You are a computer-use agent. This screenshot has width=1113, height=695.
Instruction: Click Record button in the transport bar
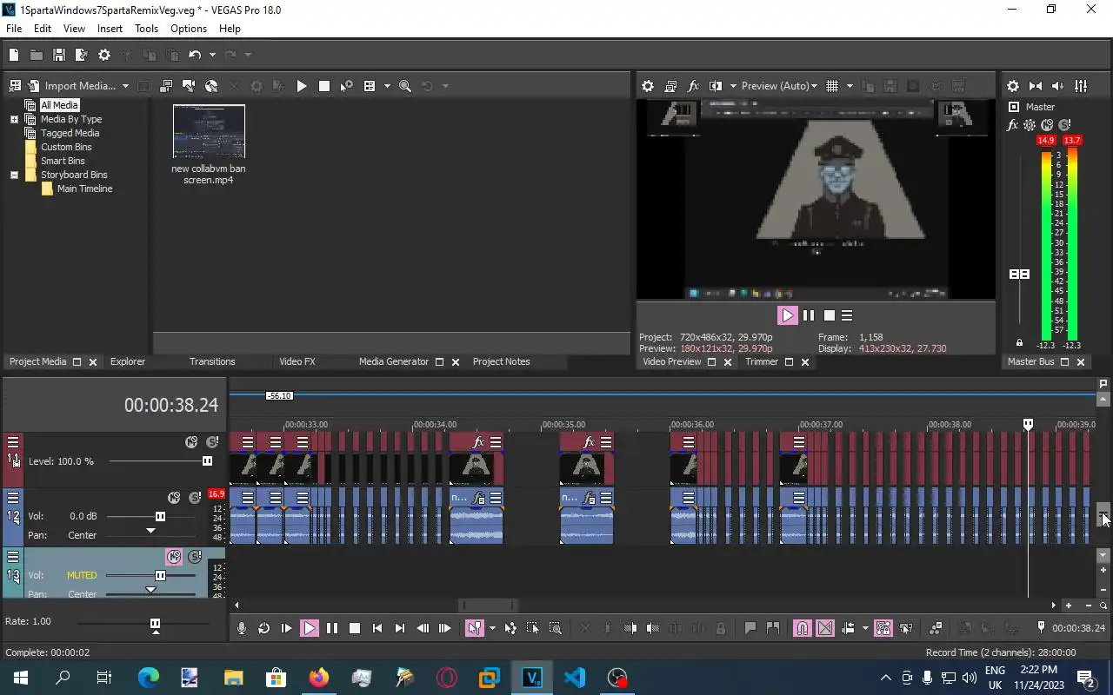pyautogui.click(x=242, y=628)
